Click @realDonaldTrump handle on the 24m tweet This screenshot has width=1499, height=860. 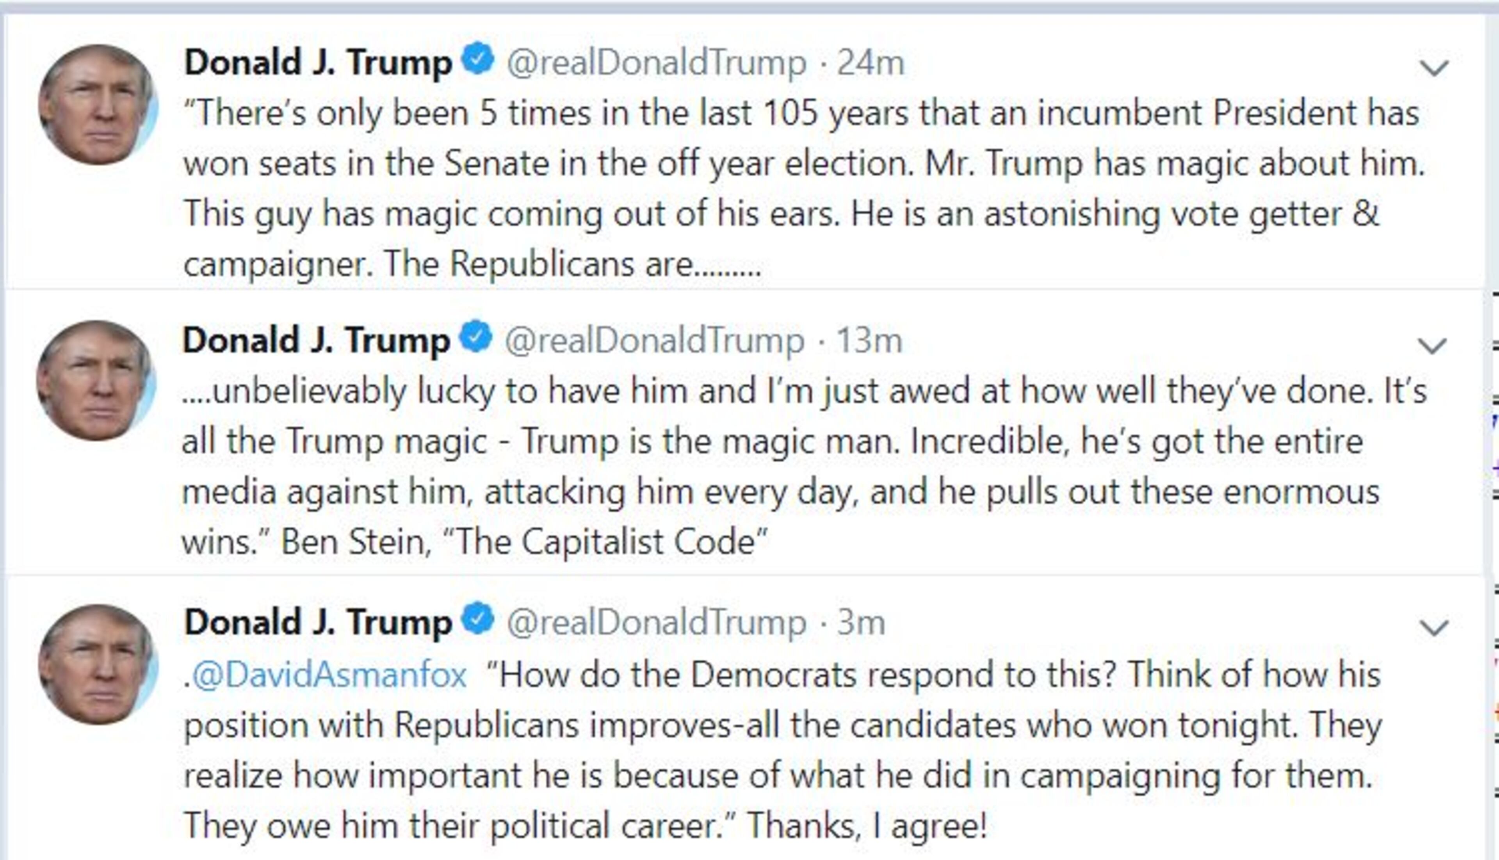click(x=656, y=62)
